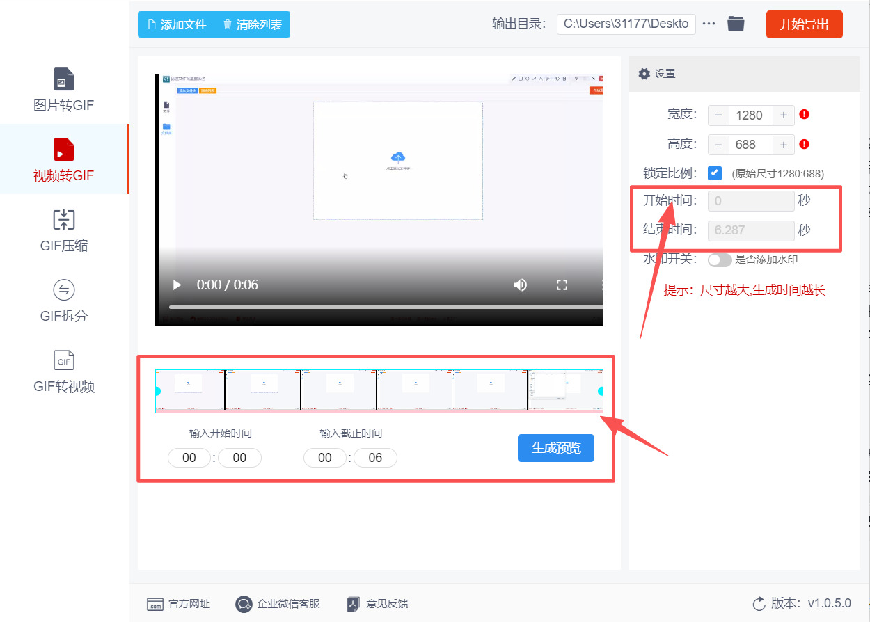
Task: Decrease height with the minus stepper
Action: point(718,145)
